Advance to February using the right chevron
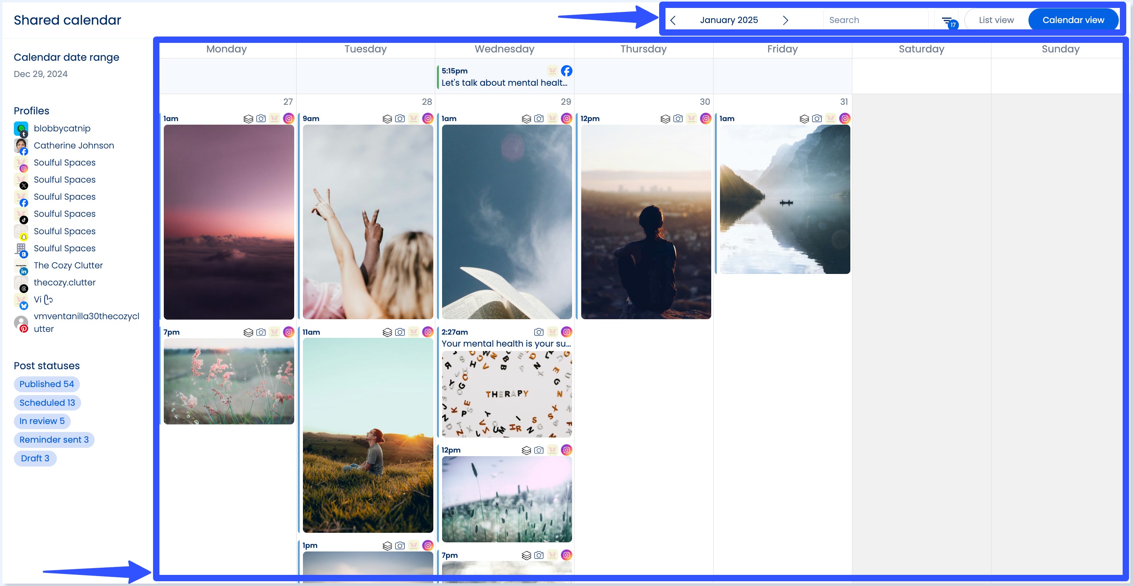This screenshot has height=586, width=1133. 786,20
